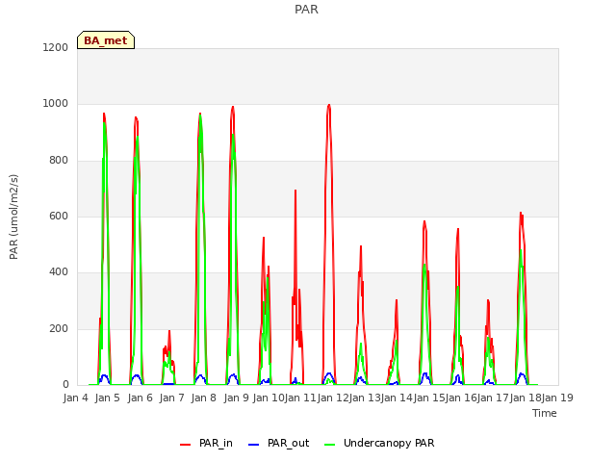Click the Jan 4 x-axis label
This screenshot has height=462, width=616.
75,398
